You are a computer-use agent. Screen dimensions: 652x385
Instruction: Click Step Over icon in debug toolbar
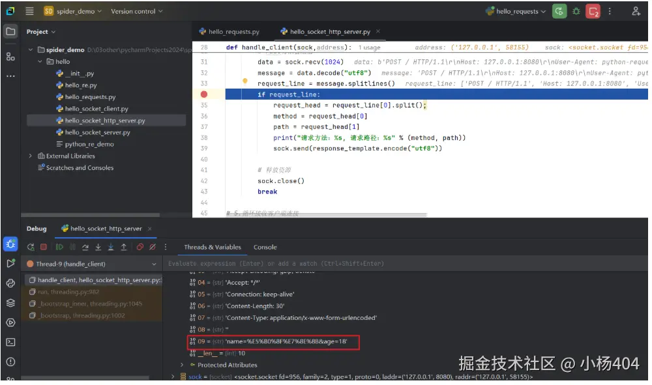click(x=85, y=247)
